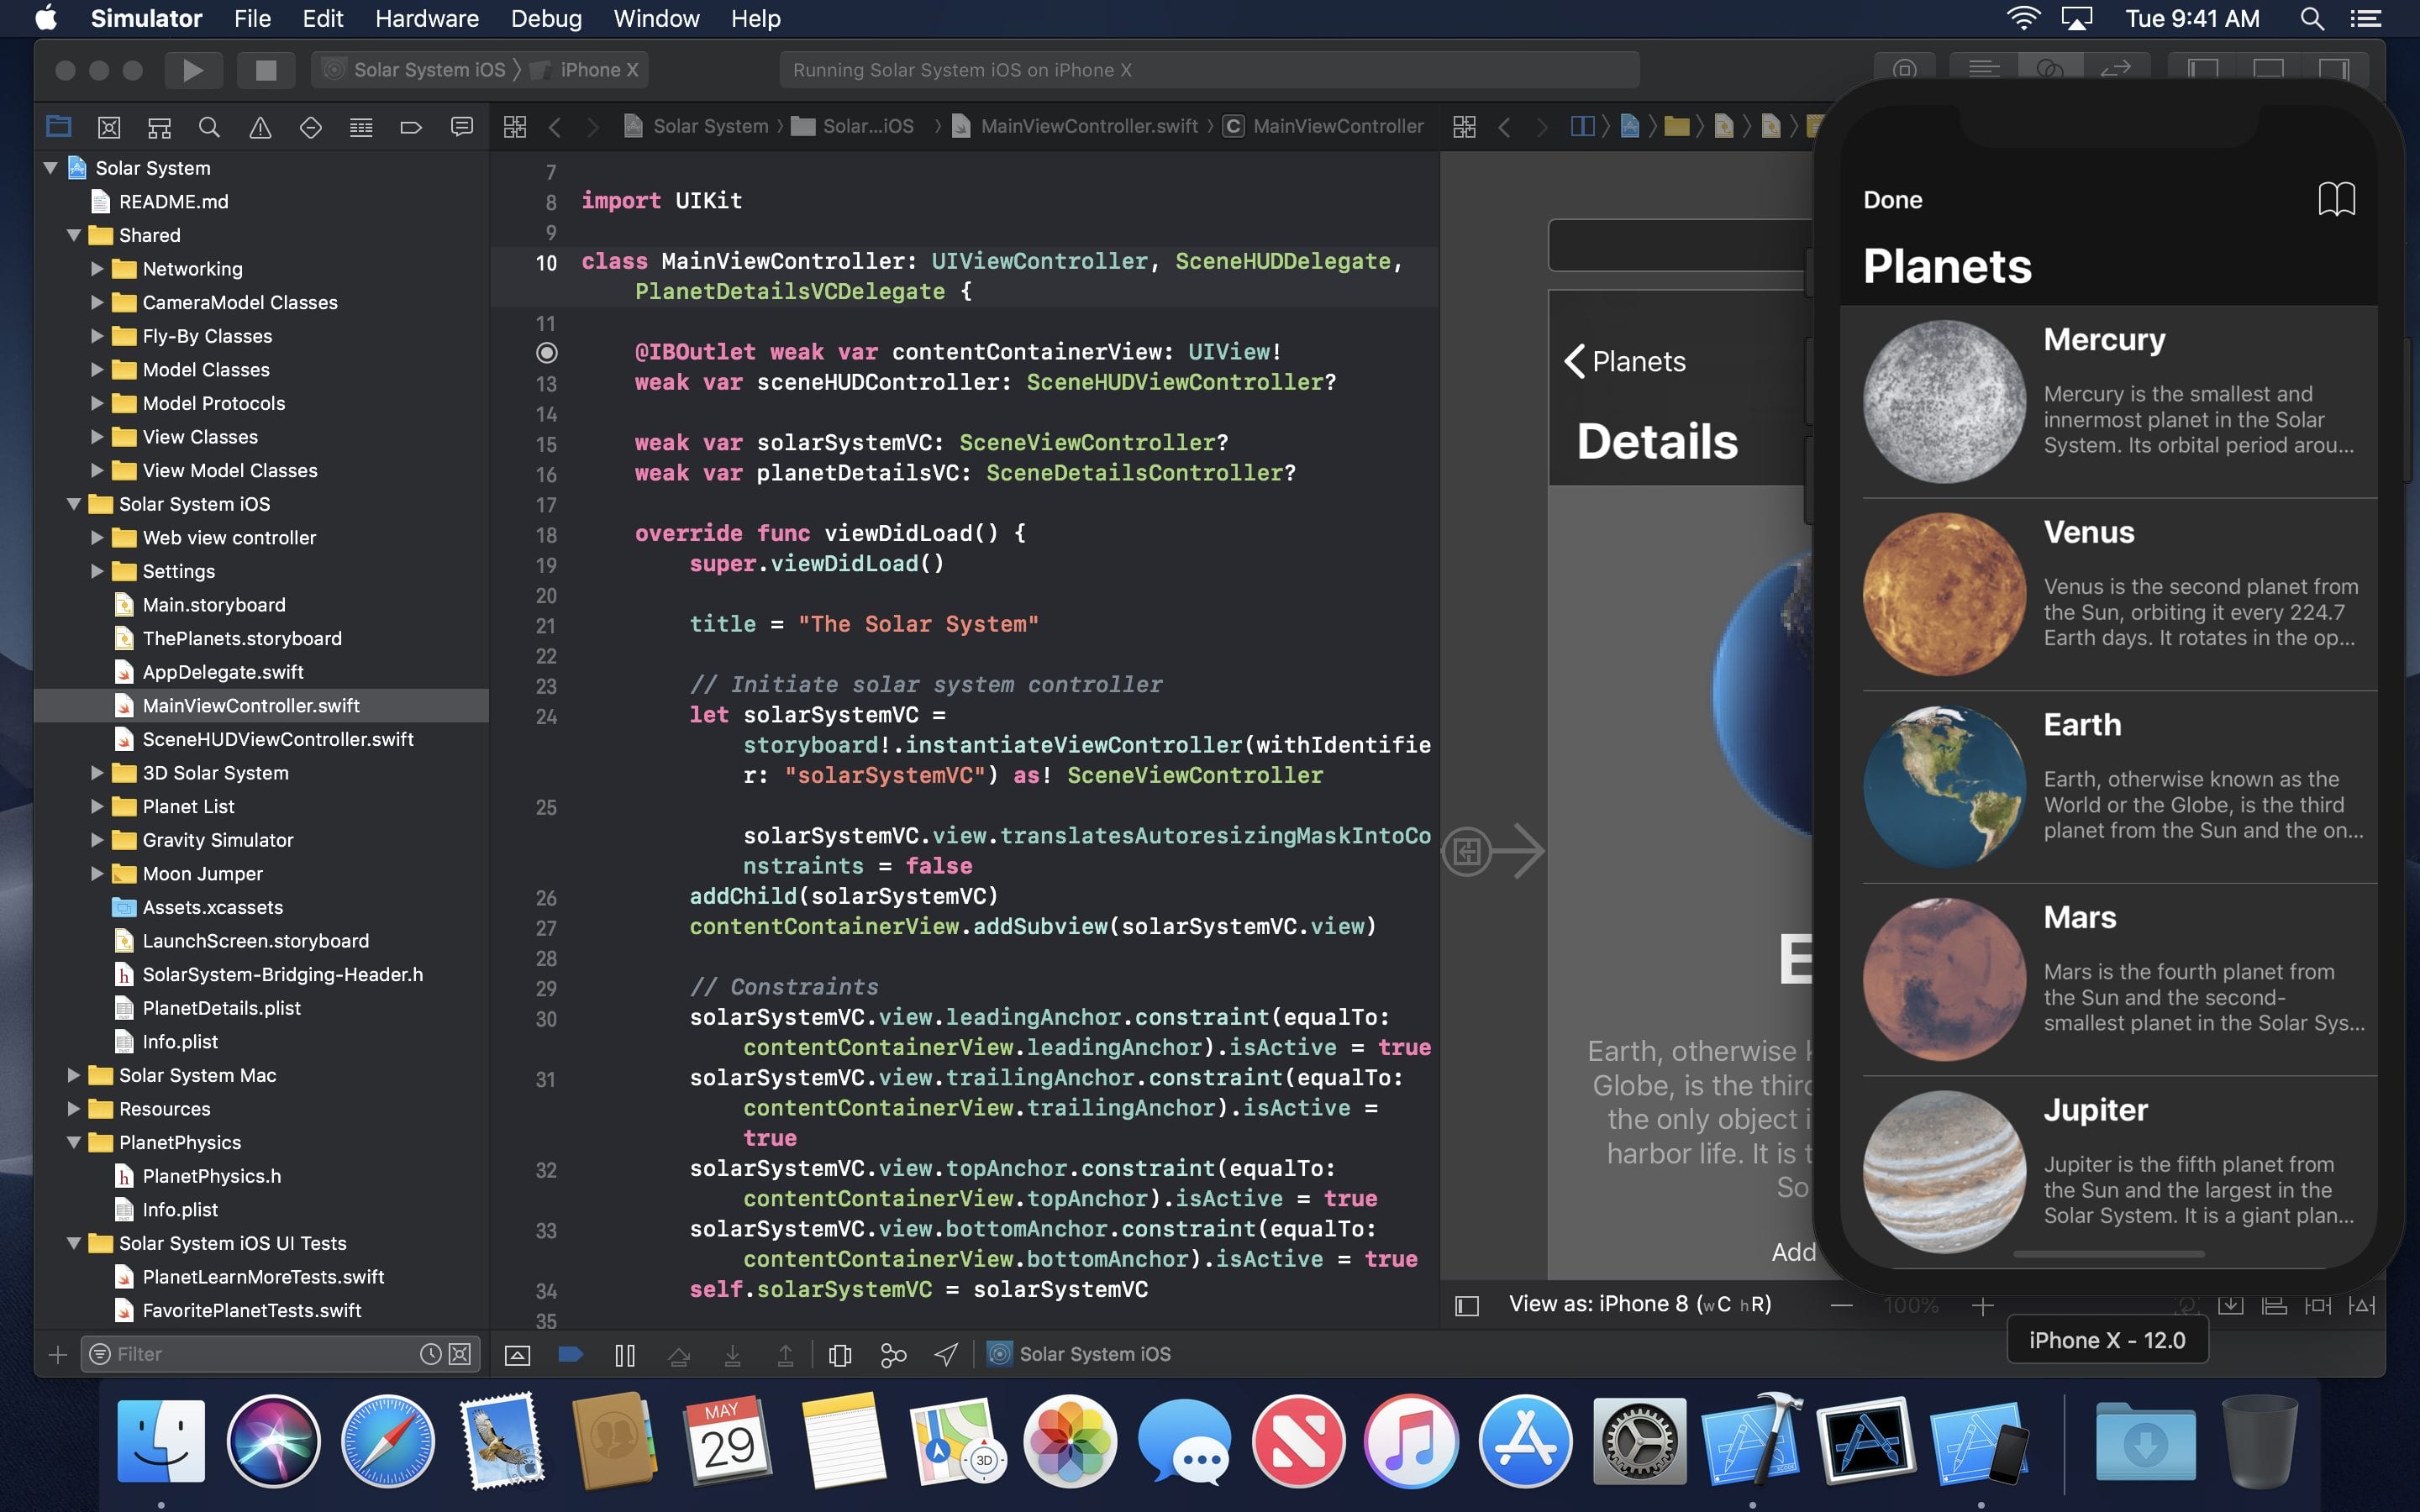This screenshot has height=1512, width=2420.
Task: Click the bookmark icon in Planets panel
Action: click(x=2336, y=197)
